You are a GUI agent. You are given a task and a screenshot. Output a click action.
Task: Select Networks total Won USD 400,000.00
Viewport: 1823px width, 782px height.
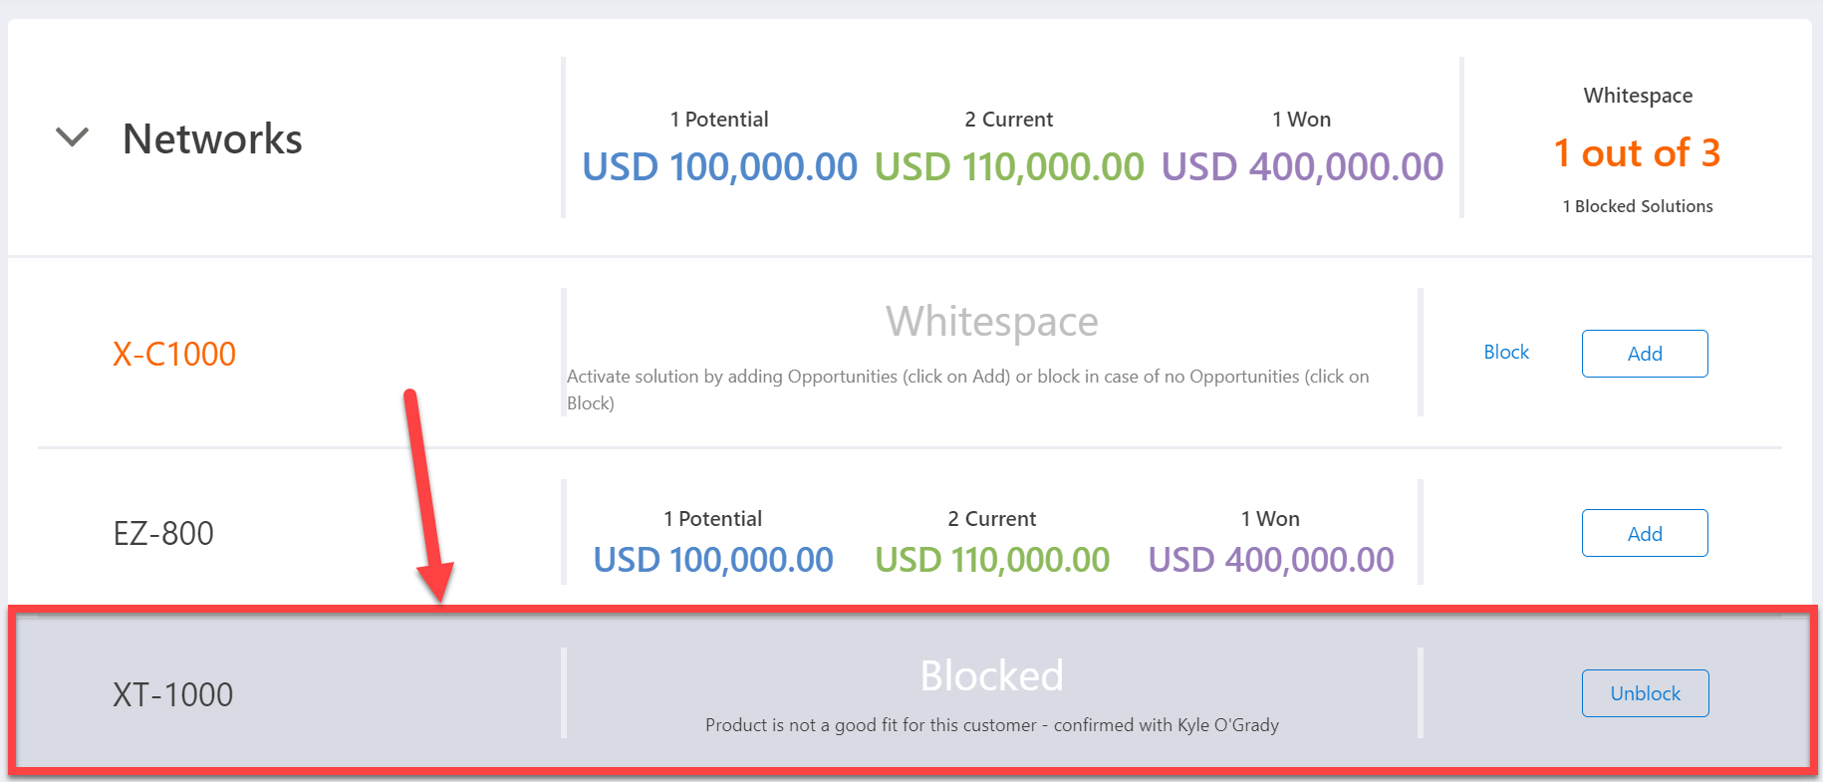coord(1302,166)
